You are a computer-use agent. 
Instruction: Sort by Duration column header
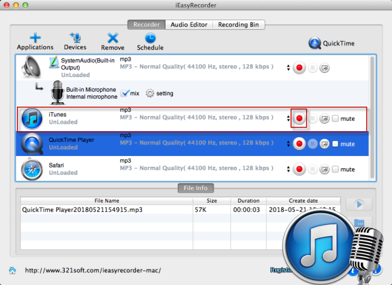[x=249, y=201]
